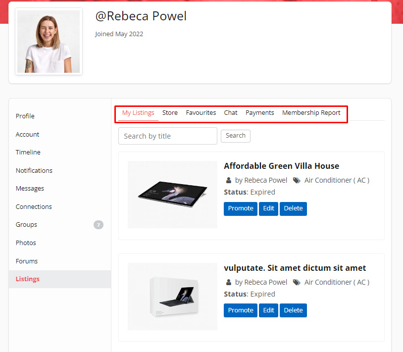Open the Affordable Green Villa House title

pyautogui.click(x=281, y=166)
